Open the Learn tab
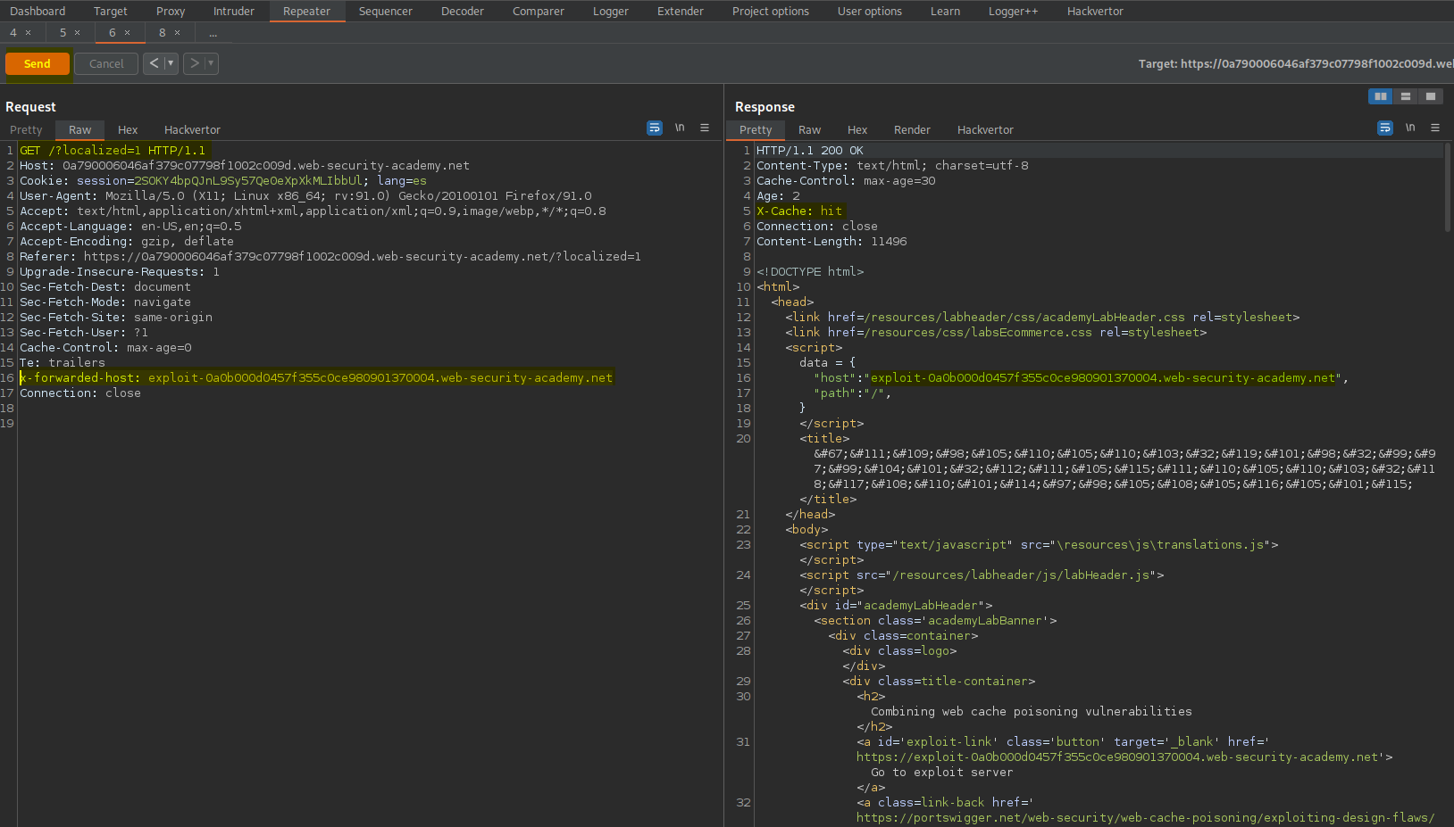1454x827 pixels. click(x=945, y=12)
